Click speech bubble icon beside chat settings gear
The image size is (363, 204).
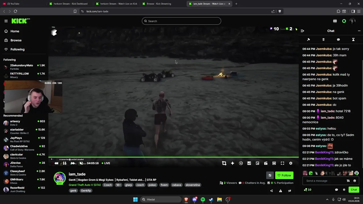tap(337, 190)
